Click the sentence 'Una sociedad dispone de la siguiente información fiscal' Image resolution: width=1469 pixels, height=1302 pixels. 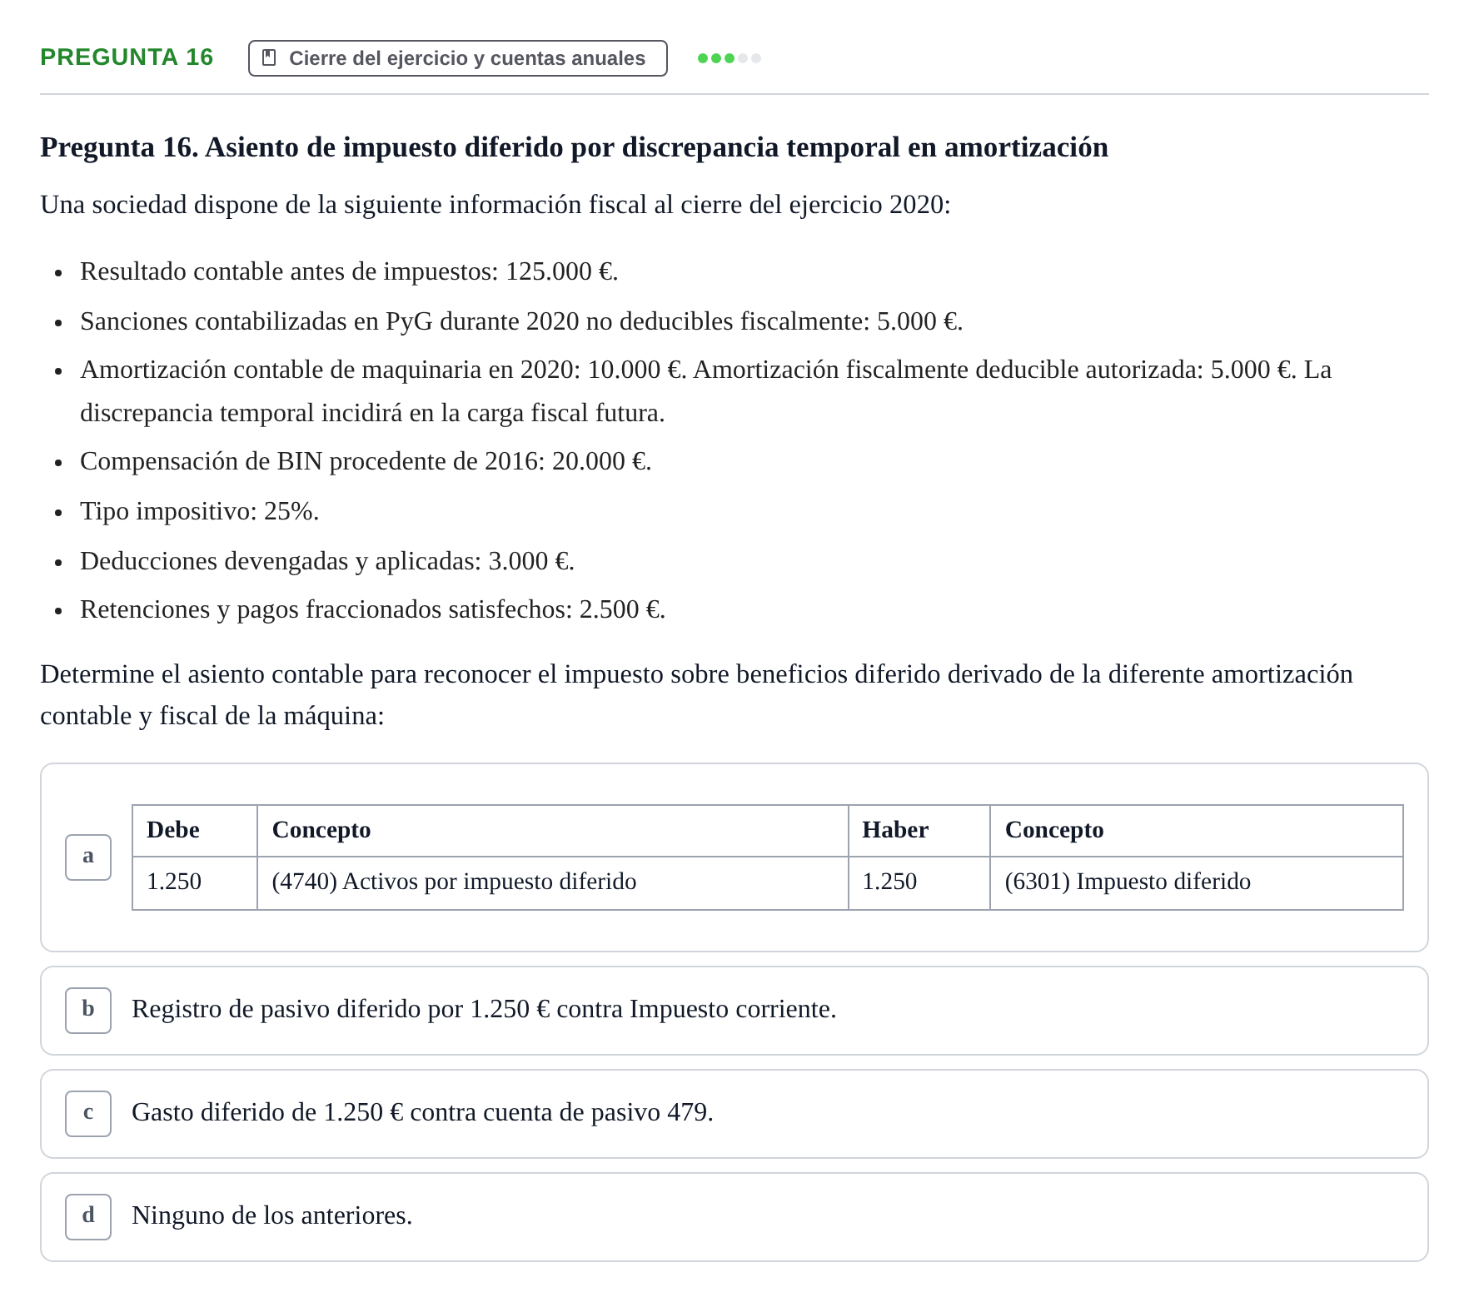[495, 205]
